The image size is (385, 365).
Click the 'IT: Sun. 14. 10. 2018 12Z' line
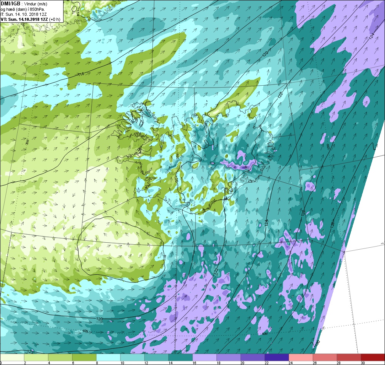click(x=23, y=14)
